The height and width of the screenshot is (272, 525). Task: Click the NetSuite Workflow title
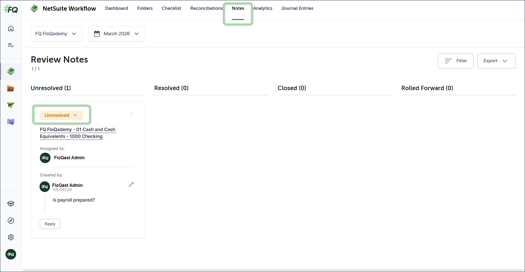pyautogui.click(x=69, y=9)
